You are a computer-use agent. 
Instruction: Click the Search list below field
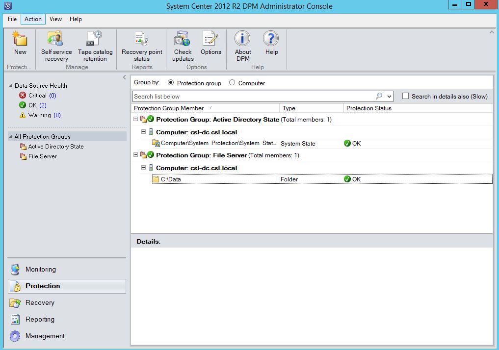(x=254, y=96)
